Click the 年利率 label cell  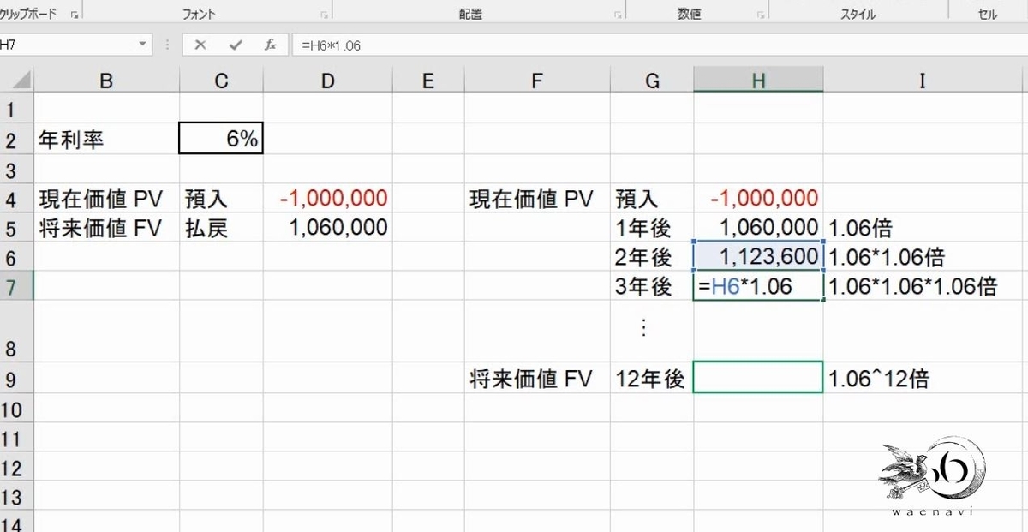pyautogui.click(x=106, y=139)
